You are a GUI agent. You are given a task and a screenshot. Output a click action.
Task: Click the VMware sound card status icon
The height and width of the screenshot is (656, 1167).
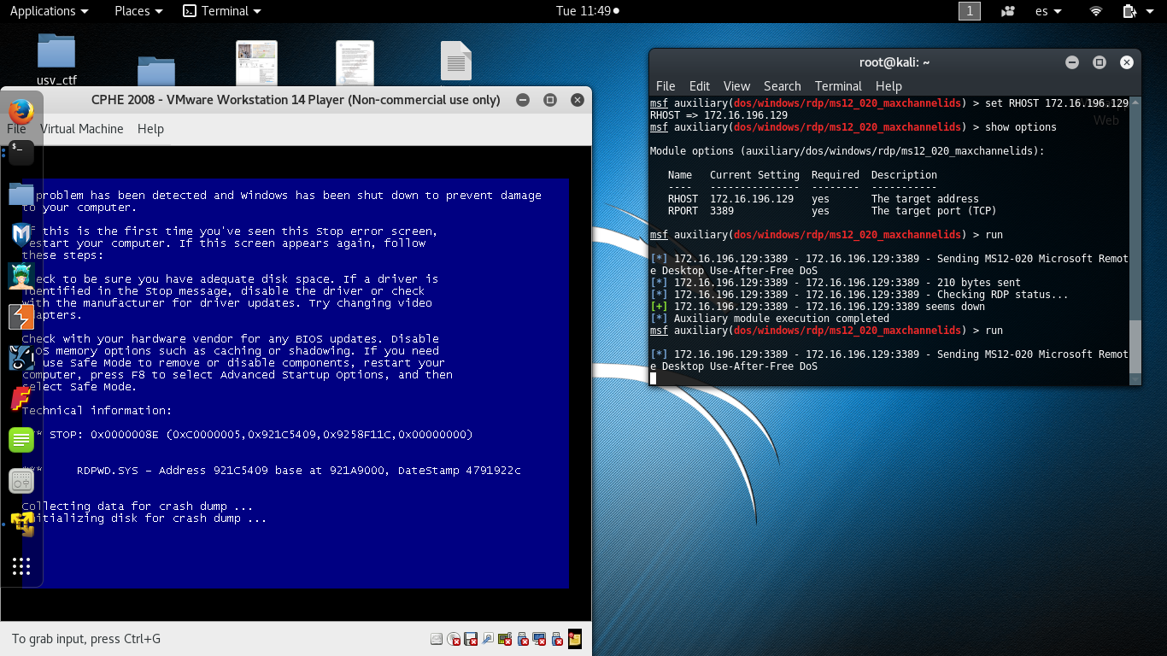(x=505, y=639)
